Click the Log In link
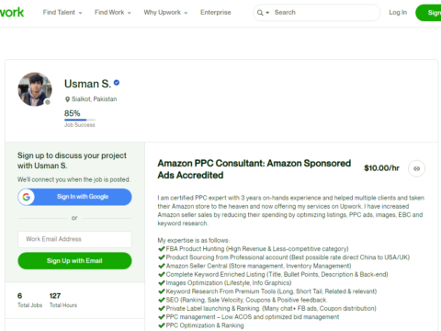441x331 pixels. click(x=398, y=13)
